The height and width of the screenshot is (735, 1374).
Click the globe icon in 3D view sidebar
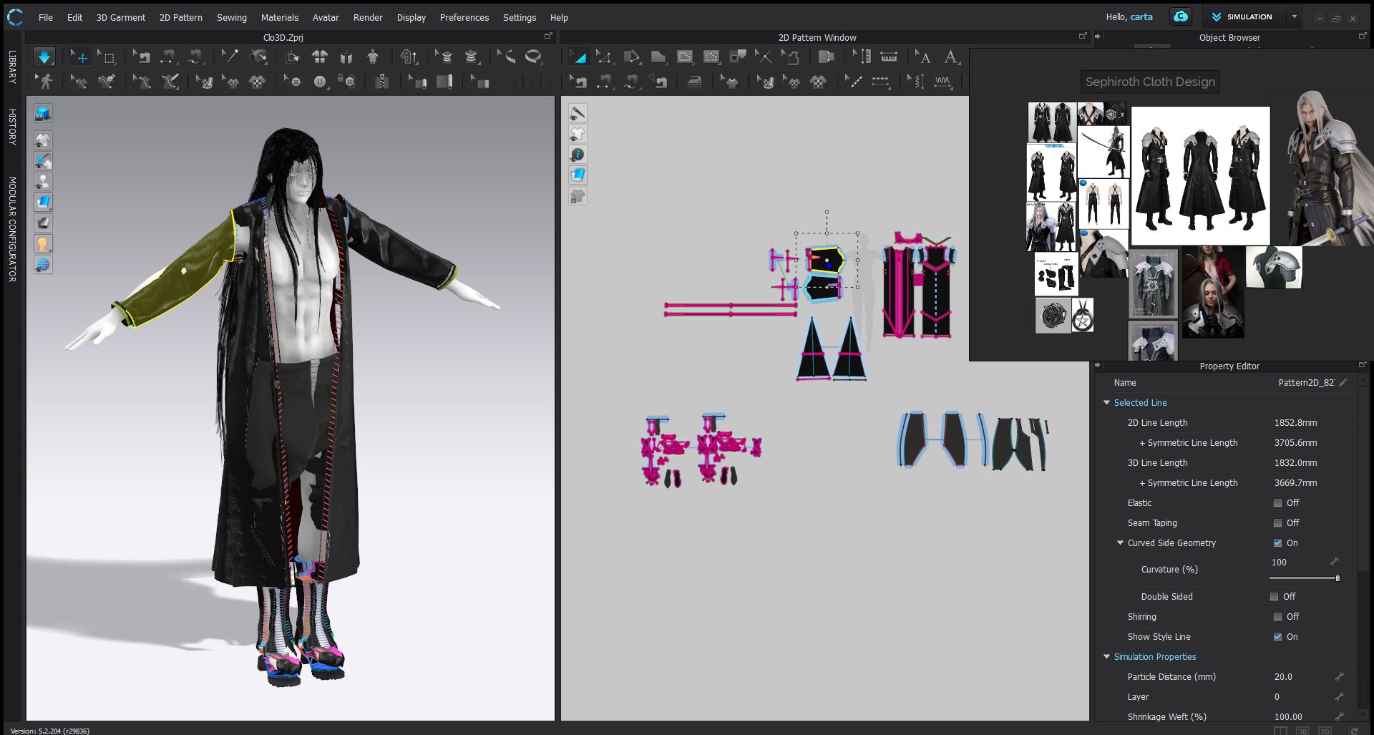click(43, 265)
